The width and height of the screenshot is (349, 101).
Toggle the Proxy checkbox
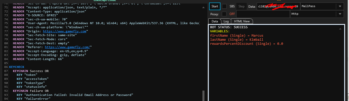coord(224,14)
